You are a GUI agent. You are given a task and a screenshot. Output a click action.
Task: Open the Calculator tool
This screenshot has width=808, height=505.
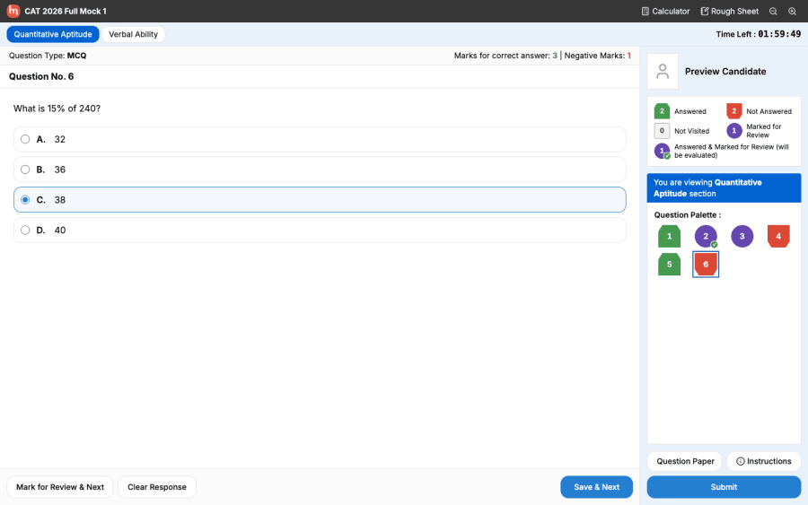tap(665, 12)
